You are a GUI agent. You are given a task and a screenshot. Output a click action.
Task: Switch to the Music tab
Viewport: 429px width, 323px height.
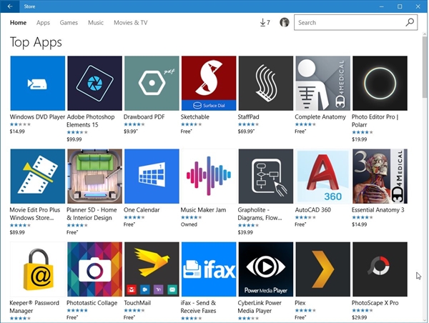pos(96,23)
